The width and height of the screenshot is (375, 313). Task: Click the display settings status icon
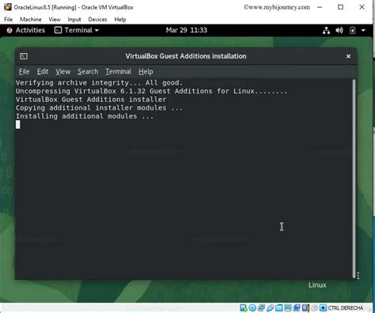coord(288,307)
